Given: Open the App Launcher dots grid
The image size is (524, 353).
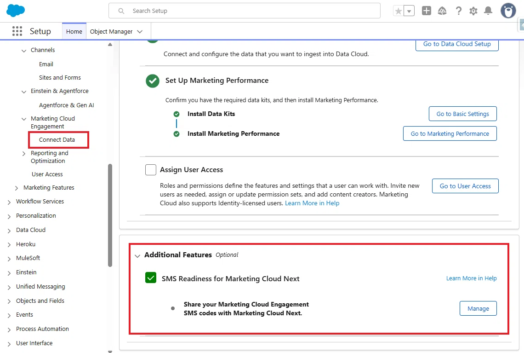Looking at the screenshot, I should (x=17, y=31).
